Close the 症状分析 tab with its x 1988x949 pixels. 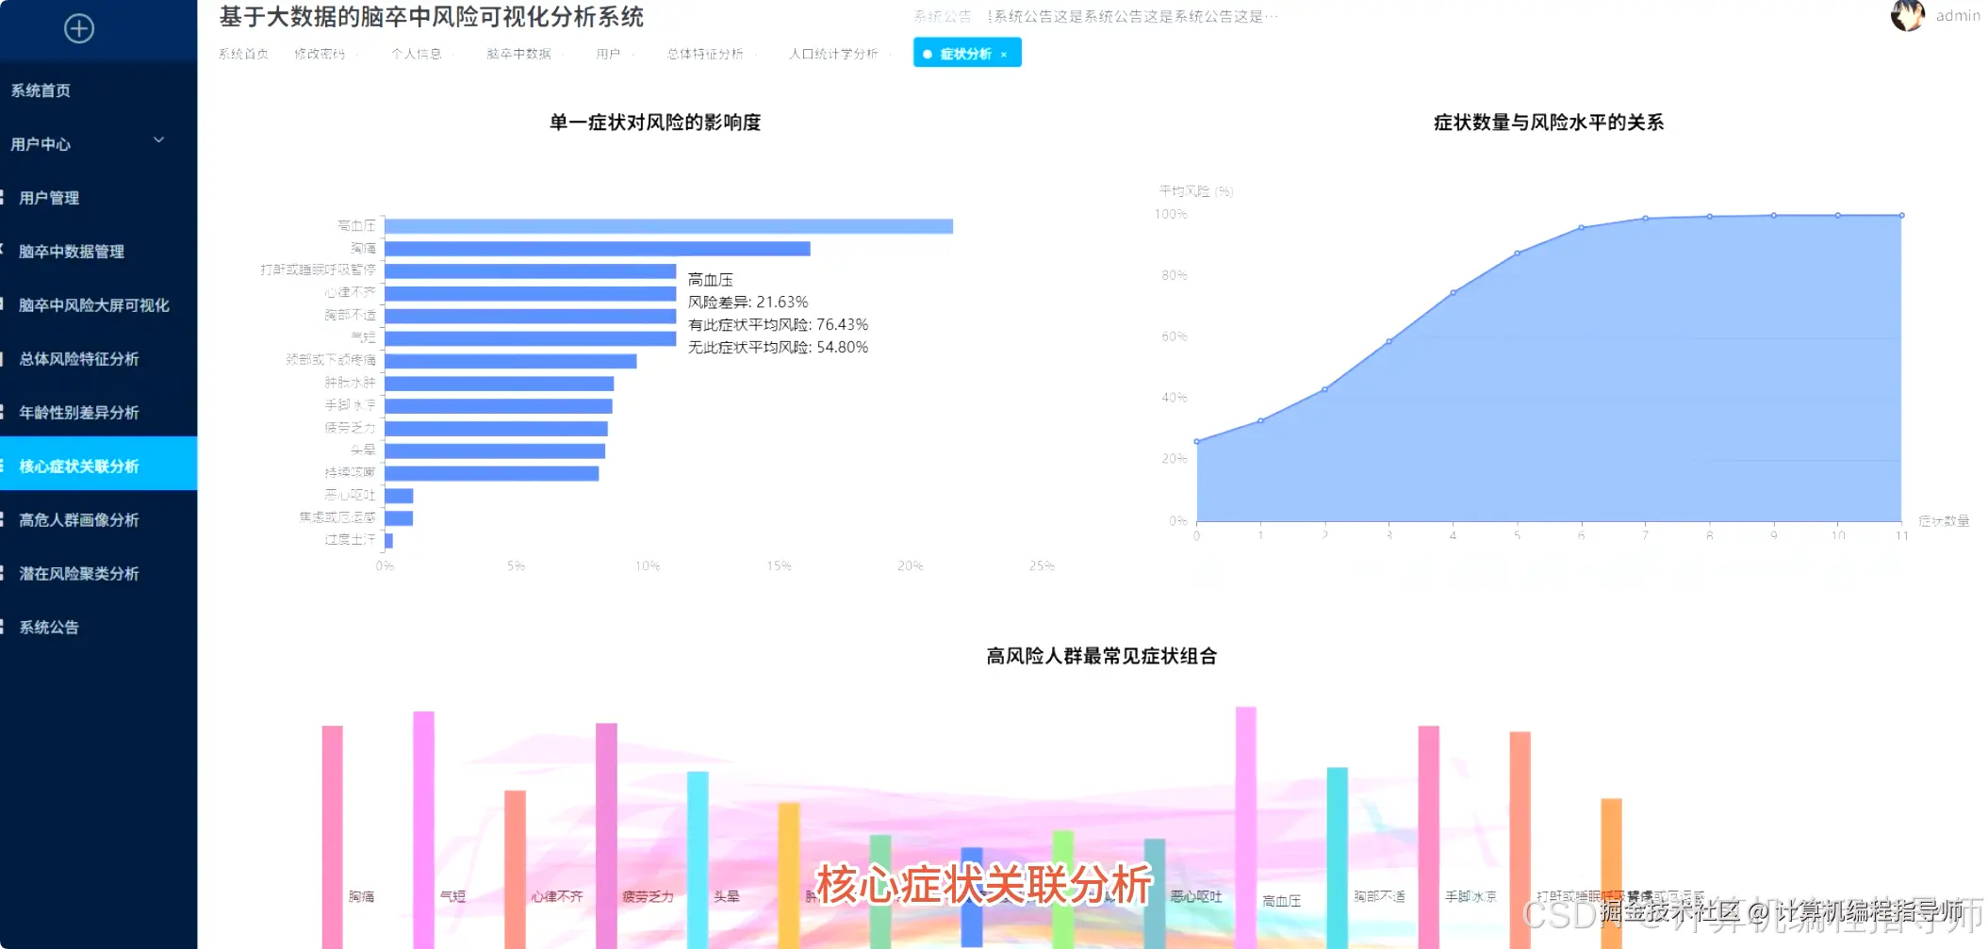1004,55
